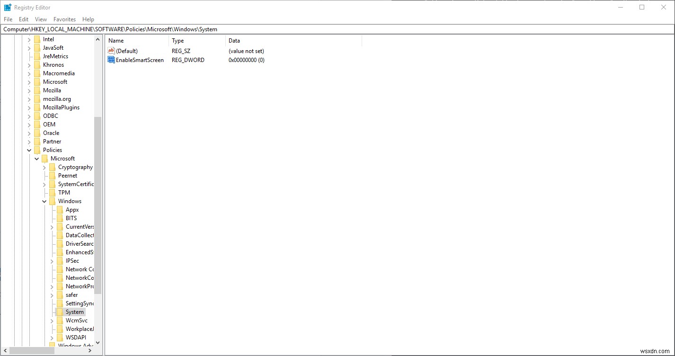The width and height of the screenshot is (675, 356).
Task: Click the ODBC folder icon
Action: click(x=37, y=116)
